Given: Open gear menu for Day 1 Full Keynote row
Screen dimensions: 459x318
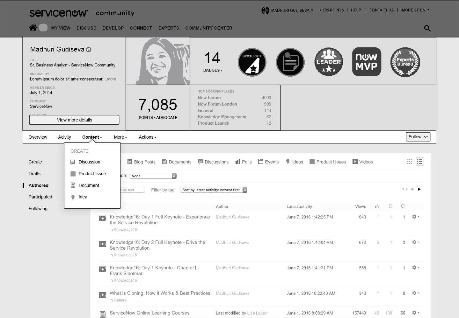Looking at the screenshot, I should coord(416,217).
